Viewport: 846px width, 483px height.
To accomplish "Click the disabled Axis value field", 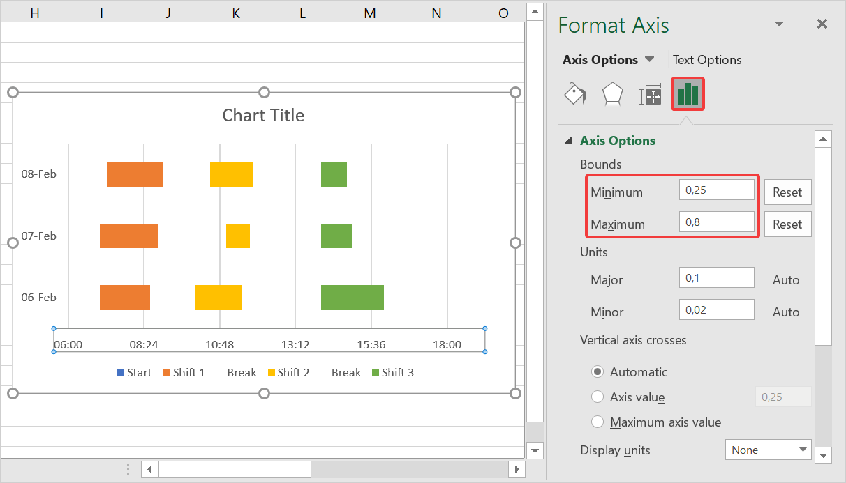I will click(x=784, y=397).
